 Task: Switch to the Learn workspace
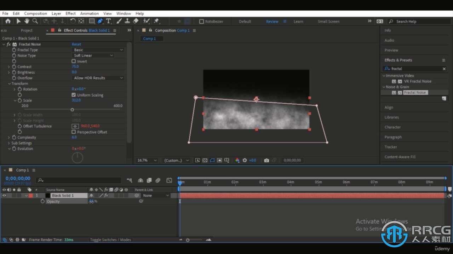click(x=298, y=22)
